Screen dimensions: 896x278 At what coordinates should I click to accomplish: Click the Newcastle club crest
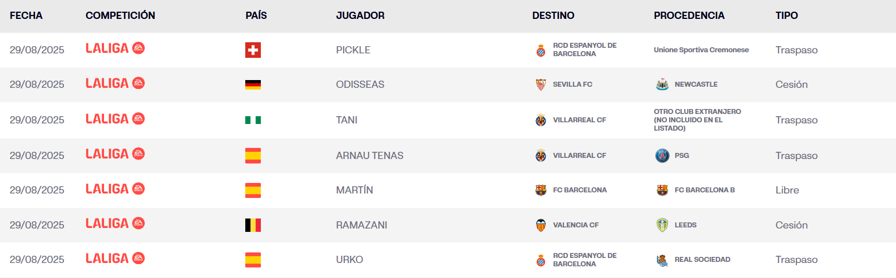662,85
